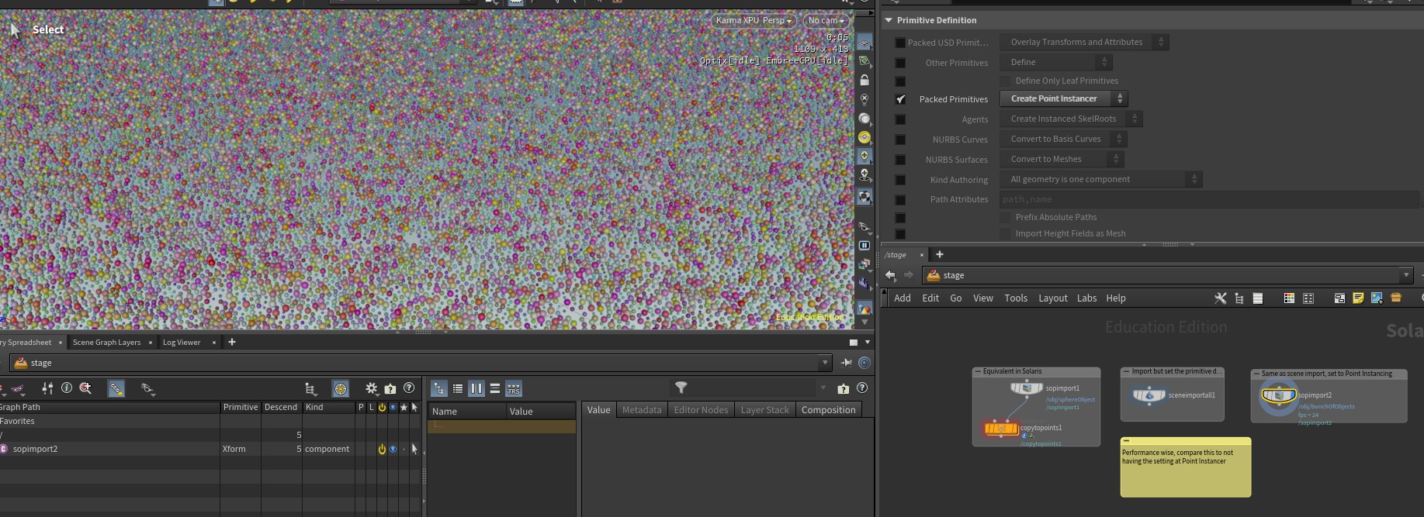Toggle visibility eye for sopimport2 row
Screen dimensions: 1424x517
pyautogui.click(x=393, y=449)
